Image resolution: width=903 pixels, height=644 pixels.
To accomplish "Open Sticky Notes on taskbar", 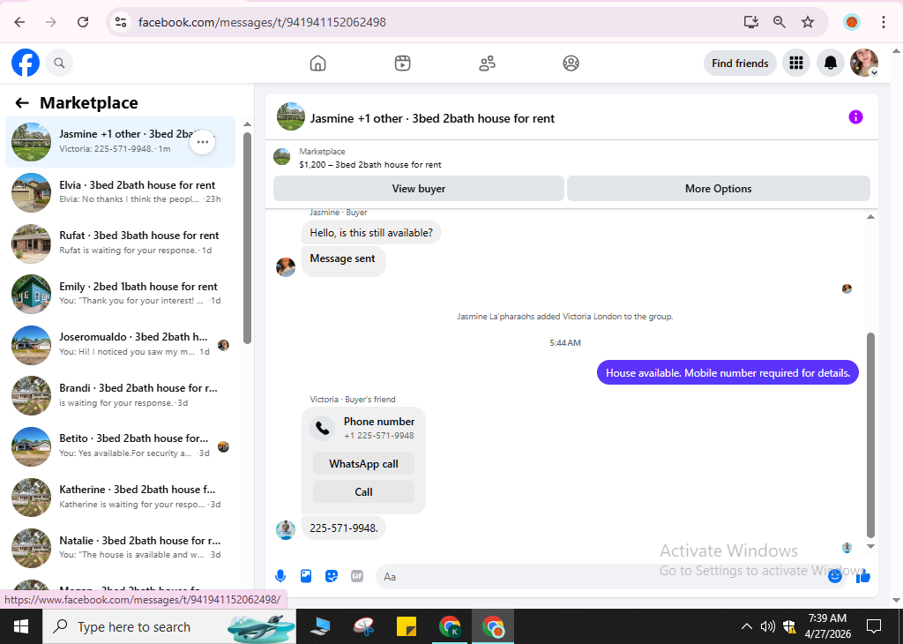I will (x=407, y=626).
